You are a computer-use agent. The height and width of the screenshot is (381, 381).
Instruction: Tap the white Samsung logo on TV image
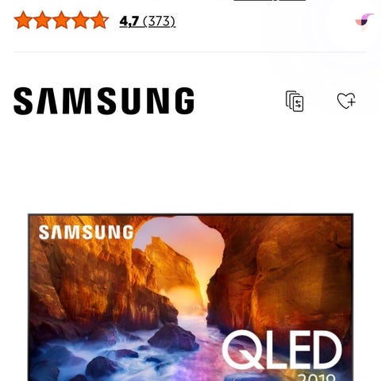86,233
